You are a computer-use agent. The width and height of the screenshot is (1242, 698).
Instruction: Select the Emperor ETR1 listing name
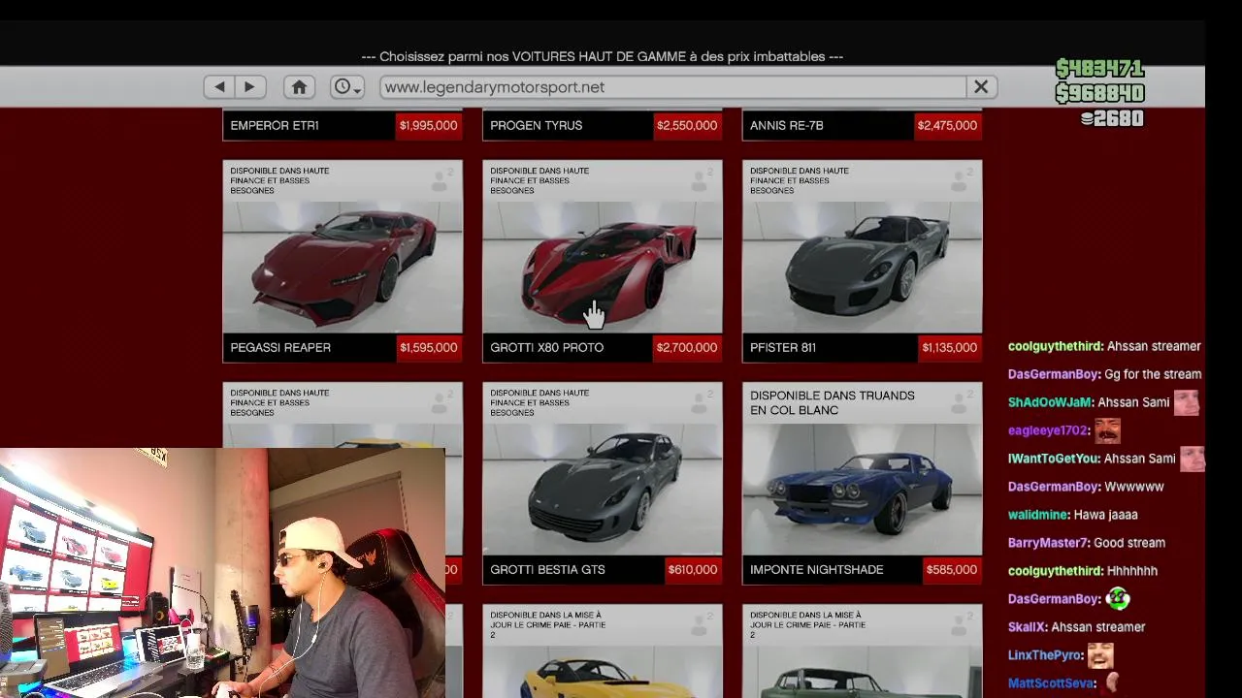point(275,125)
